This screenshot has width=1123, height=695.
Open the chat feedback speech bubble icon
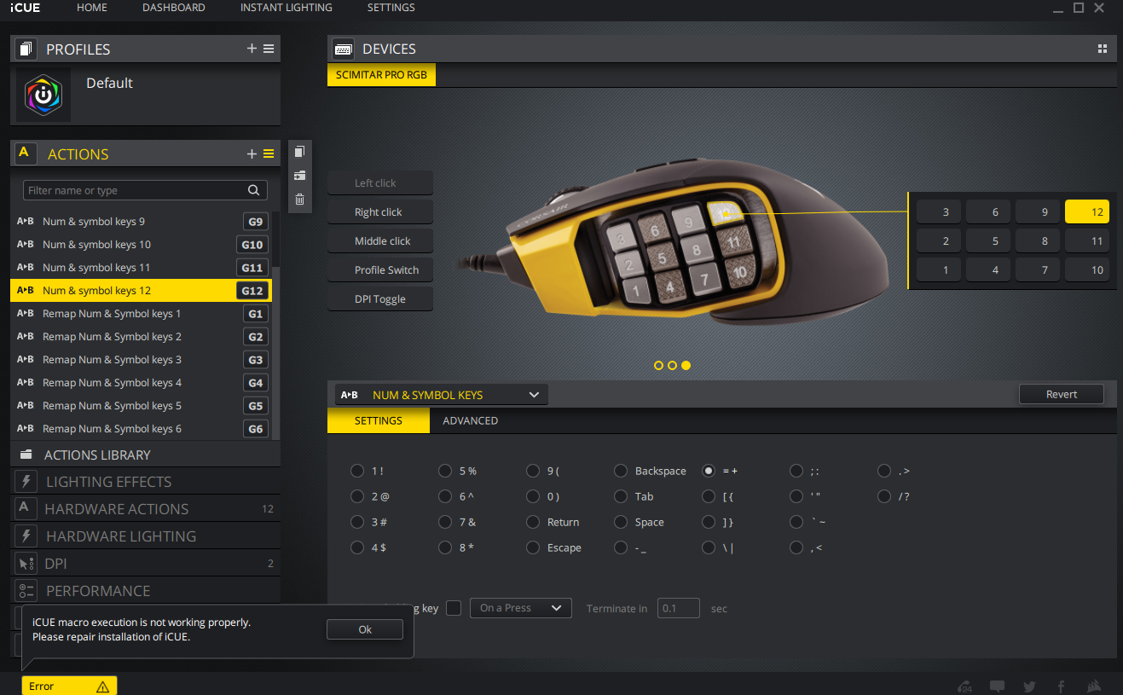[x=997, y=686]
